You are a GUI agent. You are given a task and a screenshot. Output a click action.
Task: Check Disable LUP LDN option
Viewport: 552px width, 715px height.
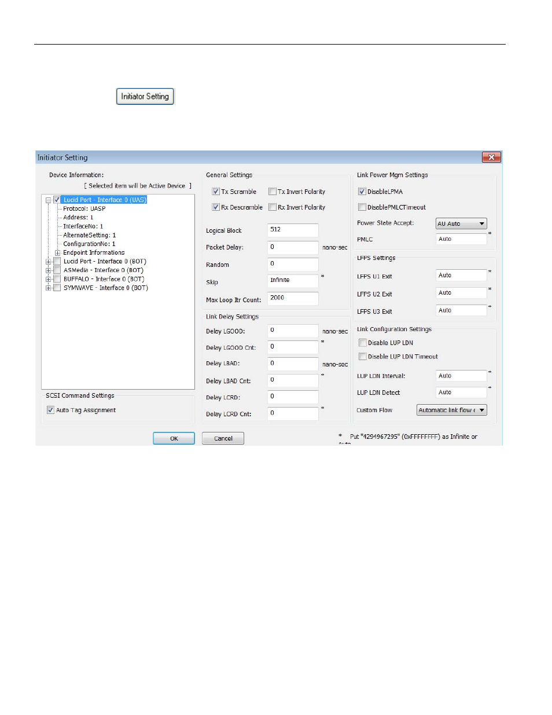(362, 343)
